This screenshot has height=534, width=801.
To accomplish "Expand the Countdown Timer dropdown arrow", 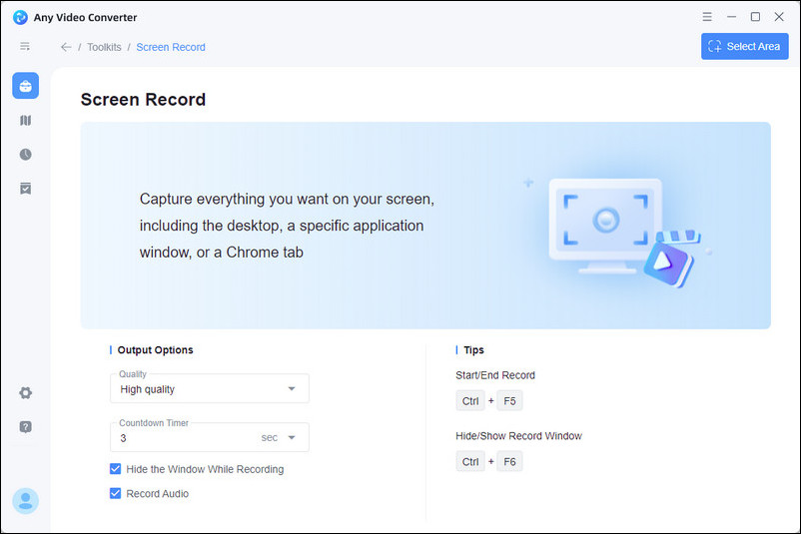I will click(292, 437).
